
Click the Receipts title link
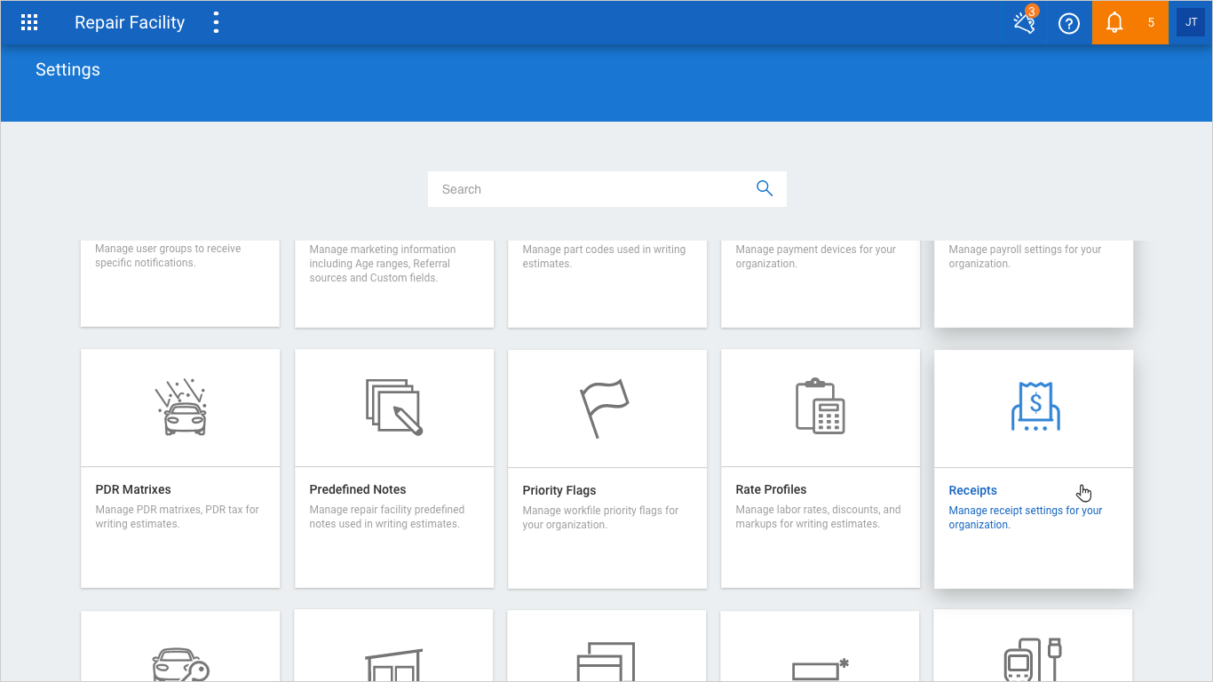tap(972, 490)
